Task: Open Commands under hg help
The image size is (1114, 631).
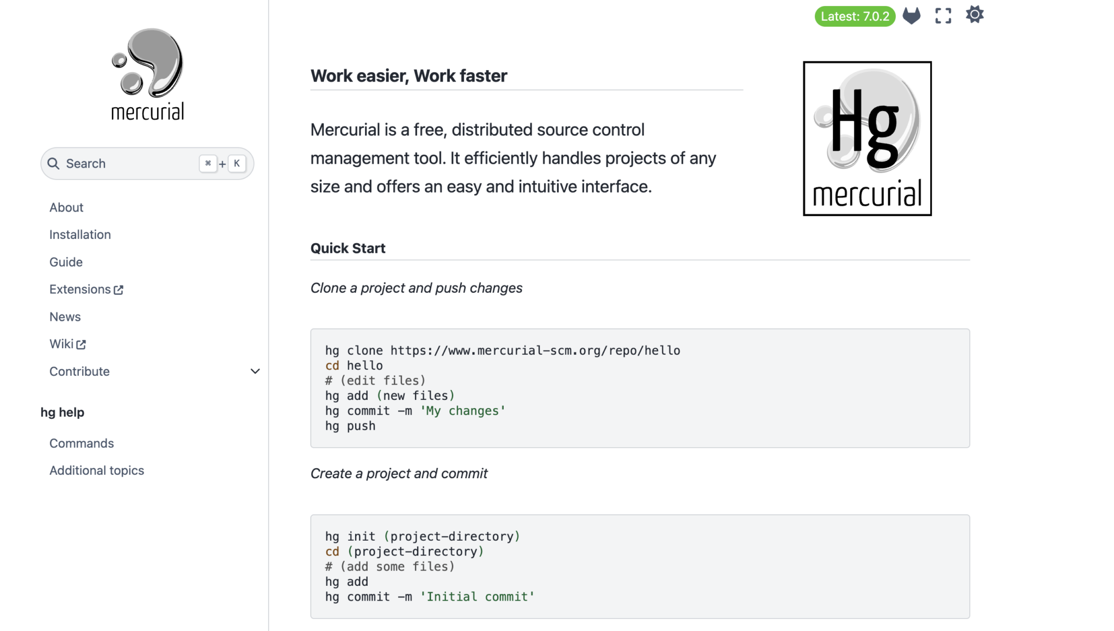Action: [82, 443]
